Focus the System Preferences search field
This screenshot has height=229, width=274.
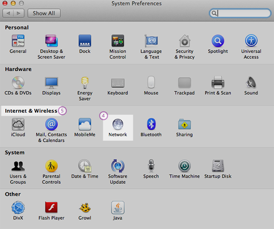coord(240,13)
